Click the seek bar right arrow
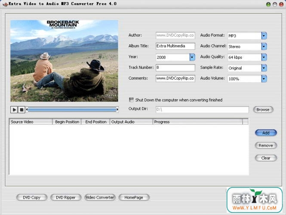Screen dimensions: 286x215 pos(117,109)
